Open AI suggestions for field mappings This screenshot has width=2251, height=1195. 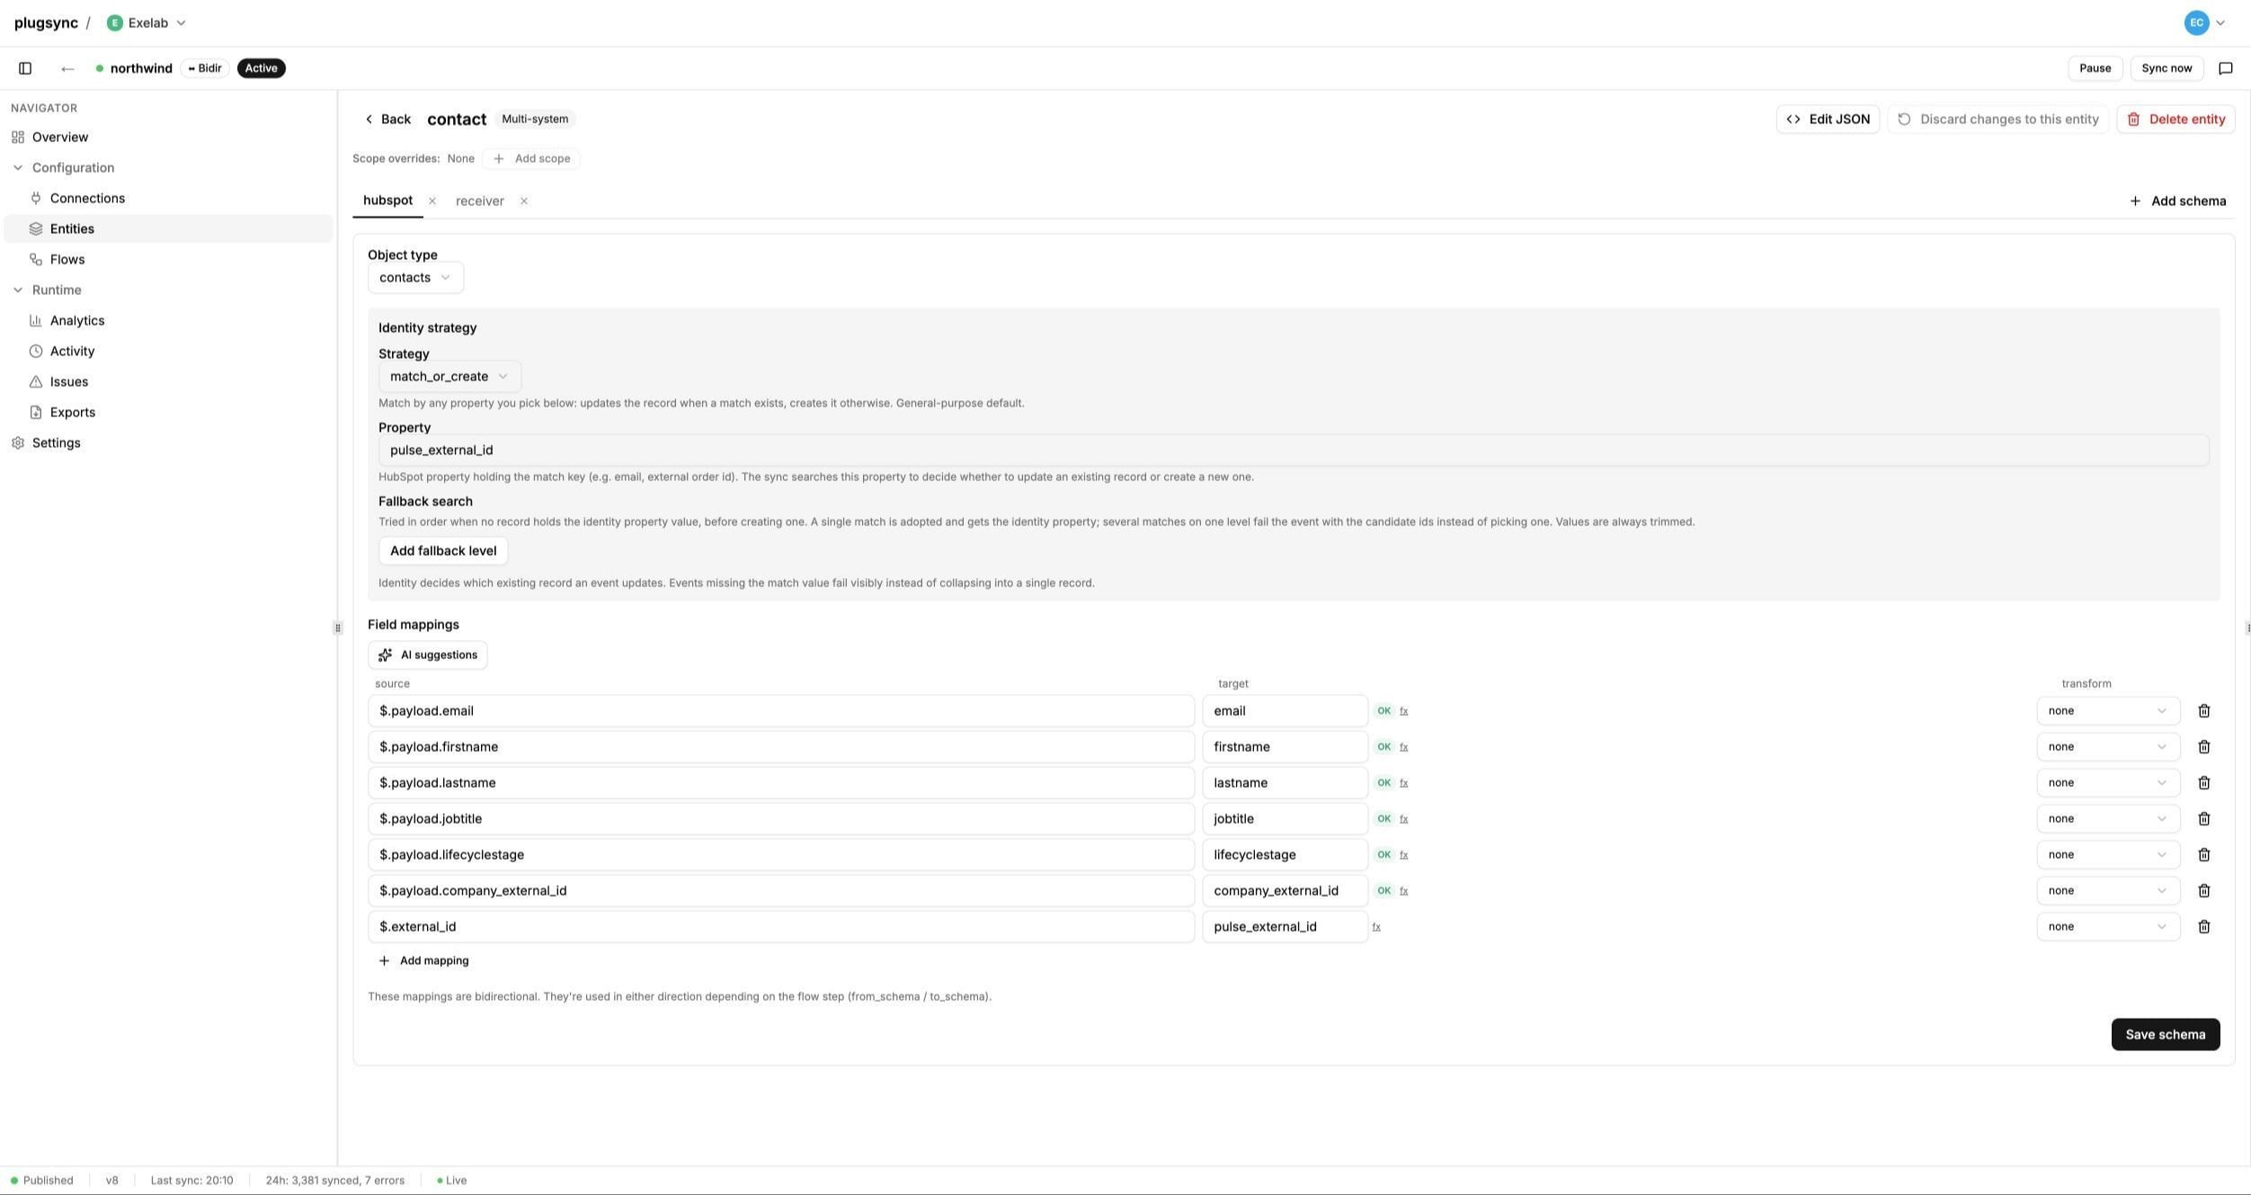pos(428,655)
